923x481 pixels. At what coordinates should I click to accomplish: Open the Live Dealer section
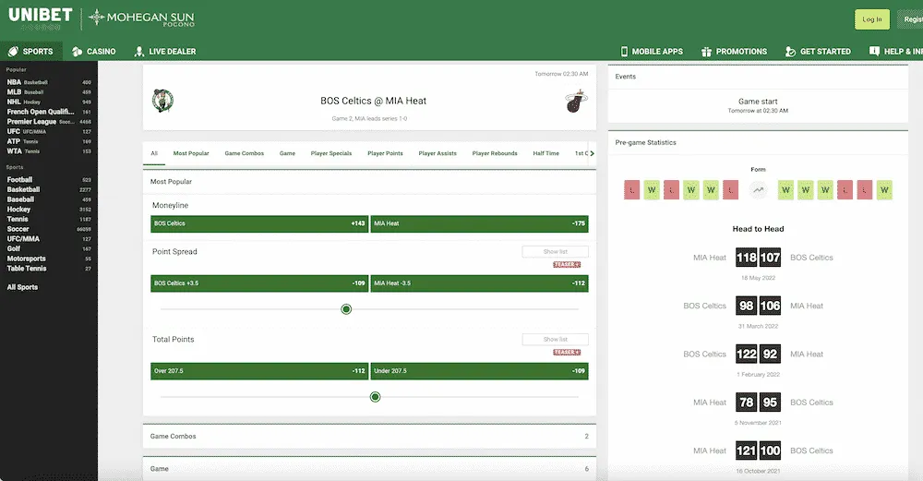point(165,52)
